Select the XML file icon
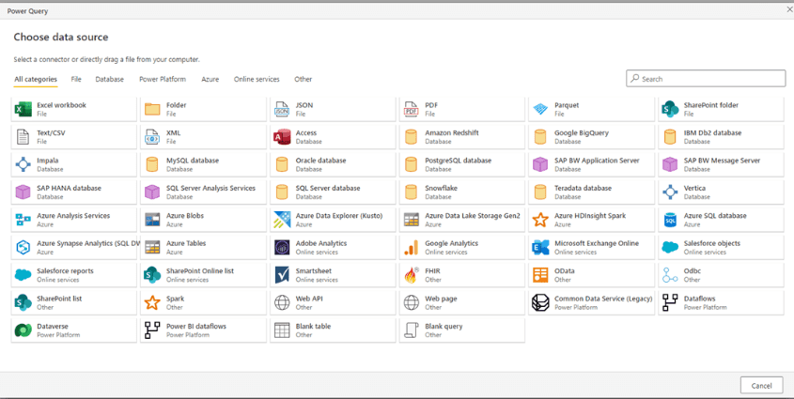Image resolution: width=794 pixels, height=399 pixels. (152, 137)
